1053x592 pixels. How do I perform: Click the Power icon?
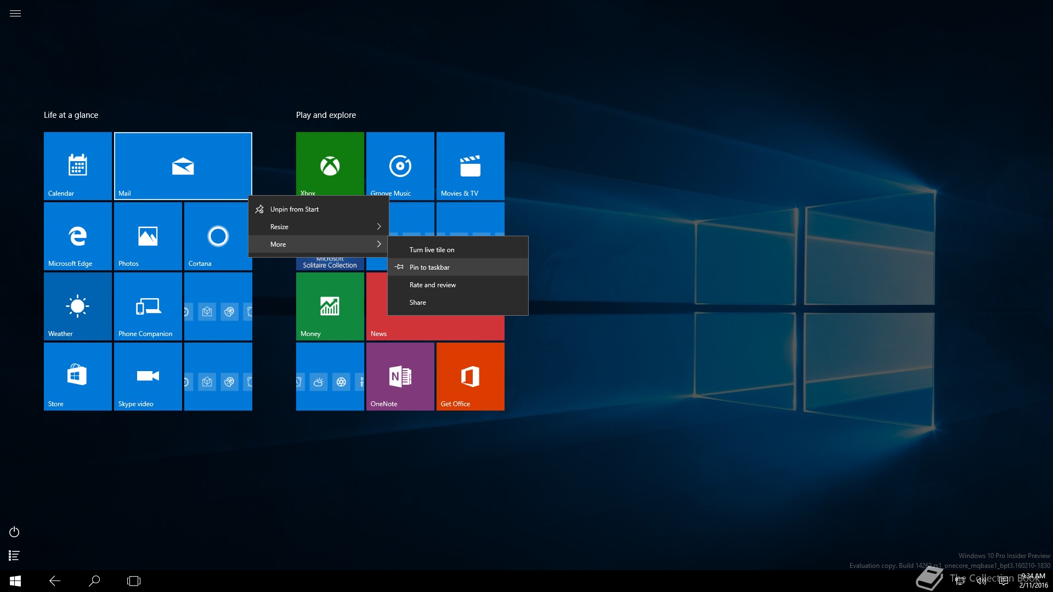(14, 532)
